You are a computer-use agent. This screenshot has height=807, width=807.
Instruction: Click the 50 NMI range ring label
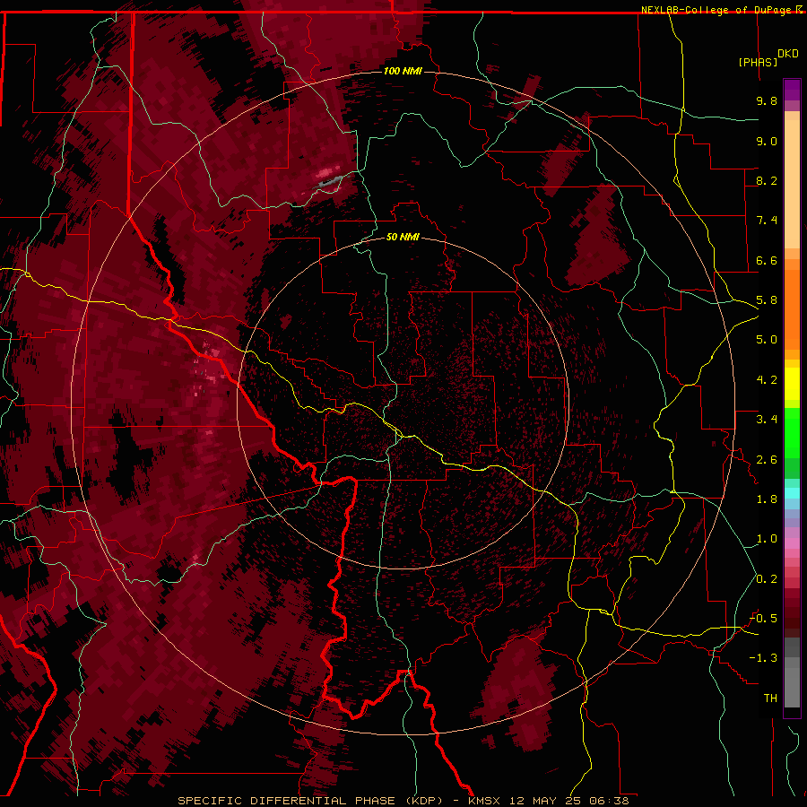[x=403, y=237]
